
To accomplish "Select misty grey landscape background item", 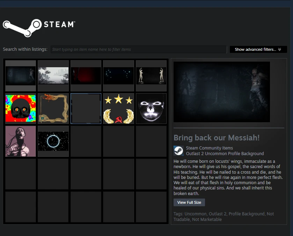I will [x=53, y=76].
